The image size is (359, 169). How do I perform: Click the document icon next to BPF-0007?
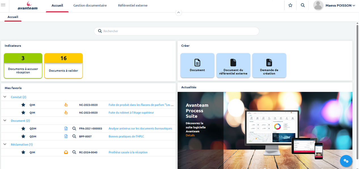66,136
